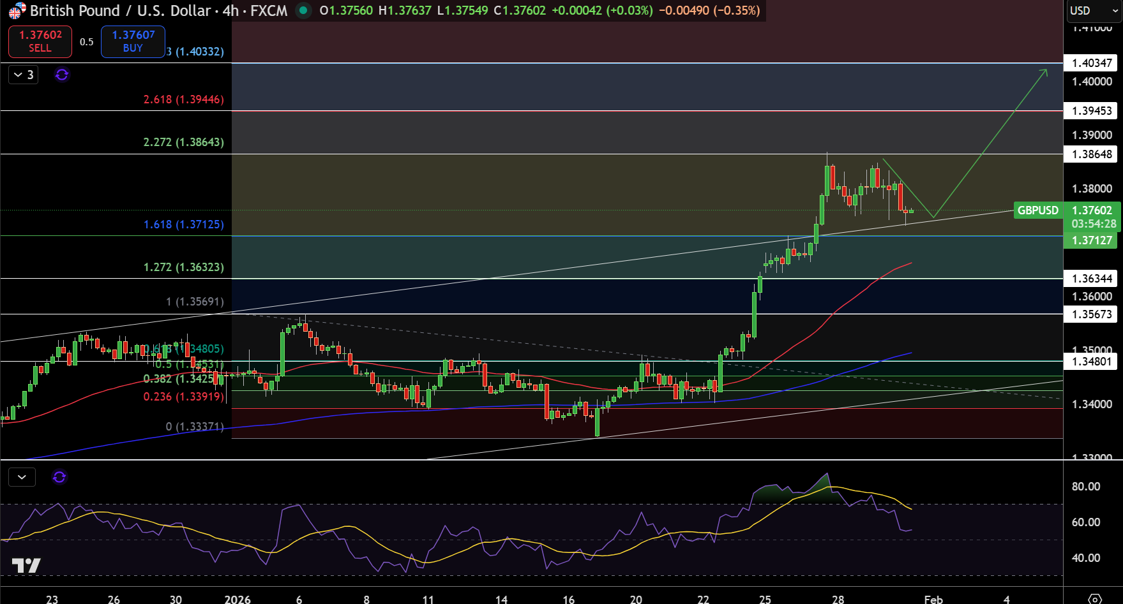Collapse the indicator legend showing 3
This screenshot has height=604, width=1123.
click(x=24, y=75)
